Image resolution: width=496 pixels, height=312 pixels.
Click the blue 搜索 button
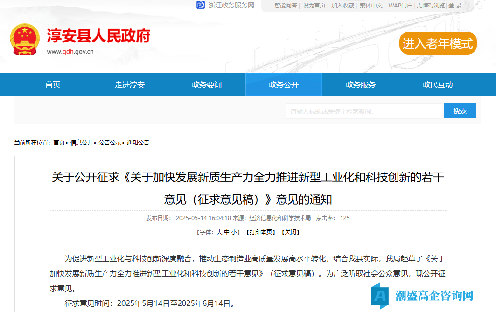(460, 111)
